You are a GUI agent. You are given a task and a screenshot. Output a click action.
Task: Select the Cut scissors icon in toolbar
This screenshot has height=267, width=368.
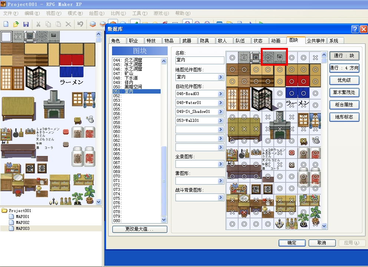[x=38, y=24]
